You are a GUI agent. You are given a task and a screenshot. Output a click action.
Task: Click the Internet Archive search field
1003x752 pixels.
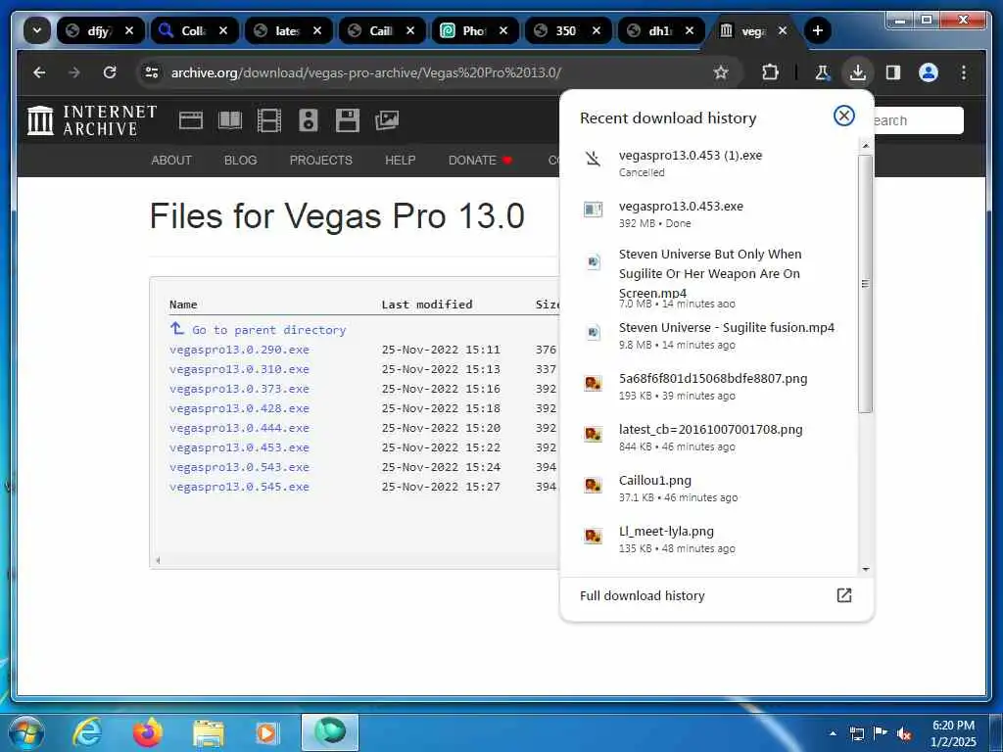coord(919,120)
